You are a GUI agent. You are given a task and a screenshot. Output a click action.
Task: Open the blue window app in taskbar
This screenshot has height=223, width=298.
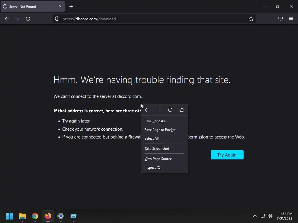(74, 216)
